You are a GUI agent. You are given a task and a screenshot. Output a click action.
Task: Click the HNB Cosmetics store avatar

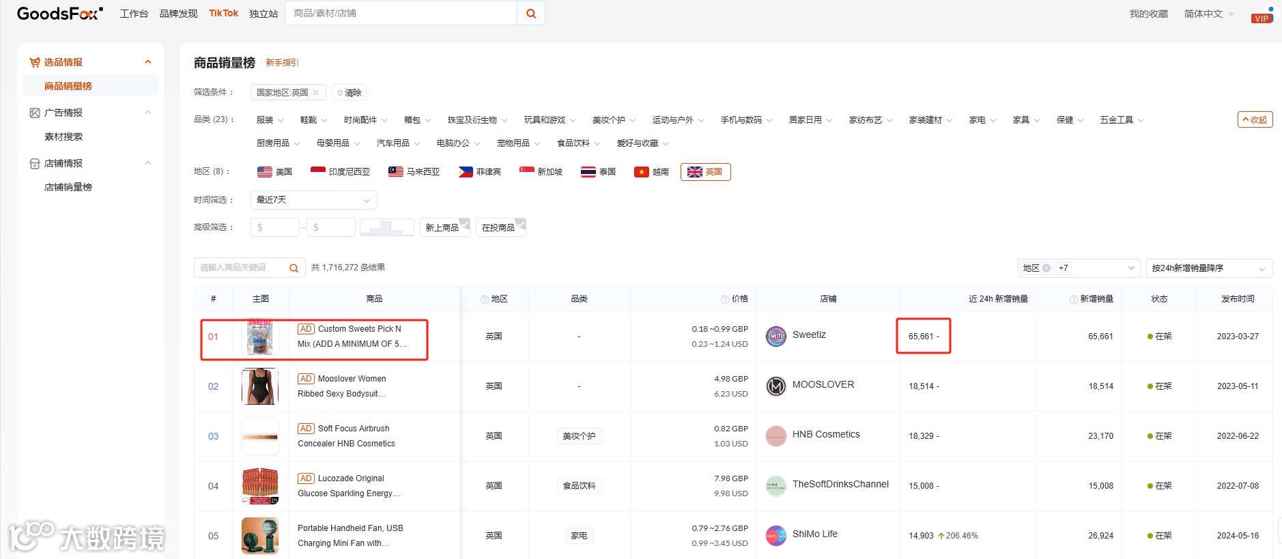[x=776, y=436]
